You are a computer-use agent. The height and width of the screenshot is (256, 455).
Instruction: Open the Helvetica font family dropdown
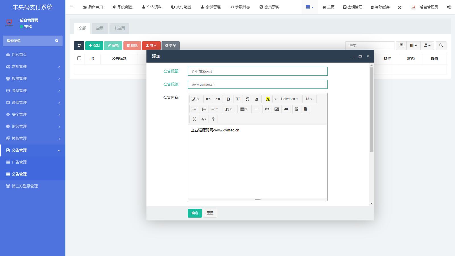(289, 99)
